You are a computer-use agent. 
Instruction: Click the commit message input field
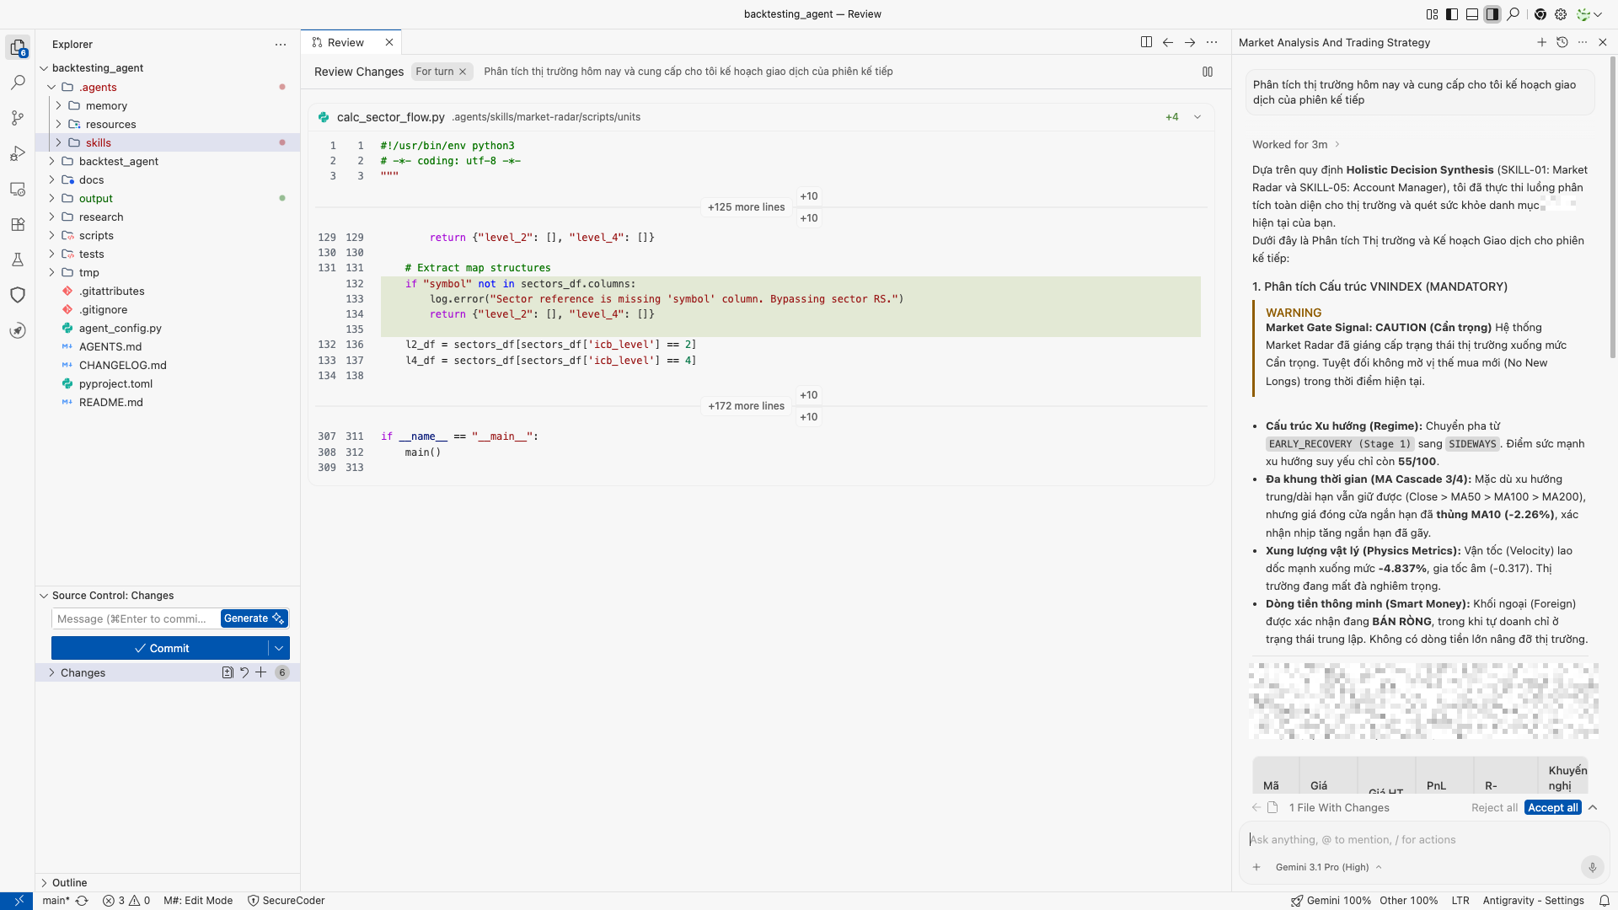135,618
